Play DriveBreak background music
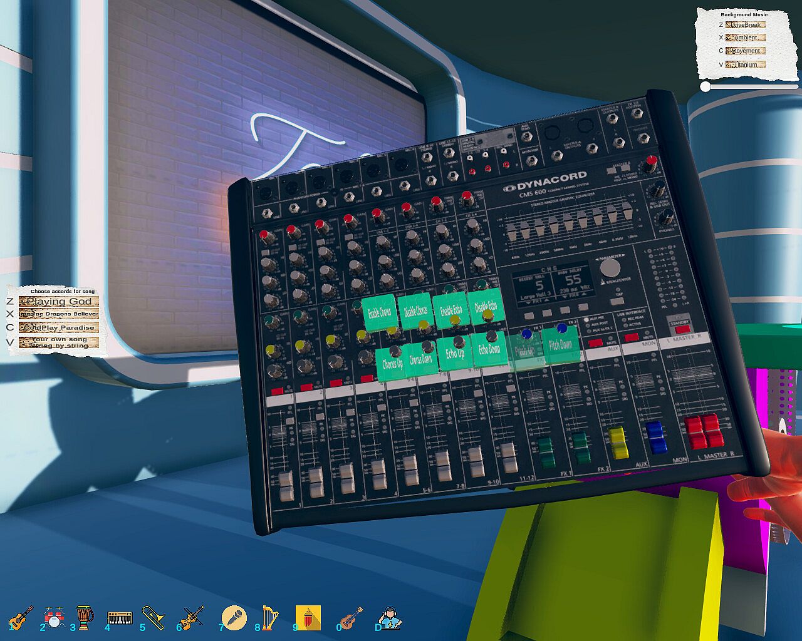Image resolution: width=802 pixels, height=641 pixels. [745, 25]
